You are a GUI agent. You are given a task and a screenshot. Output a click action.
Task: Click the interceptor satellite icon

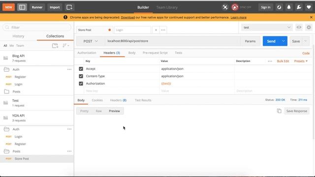[225, 7]
